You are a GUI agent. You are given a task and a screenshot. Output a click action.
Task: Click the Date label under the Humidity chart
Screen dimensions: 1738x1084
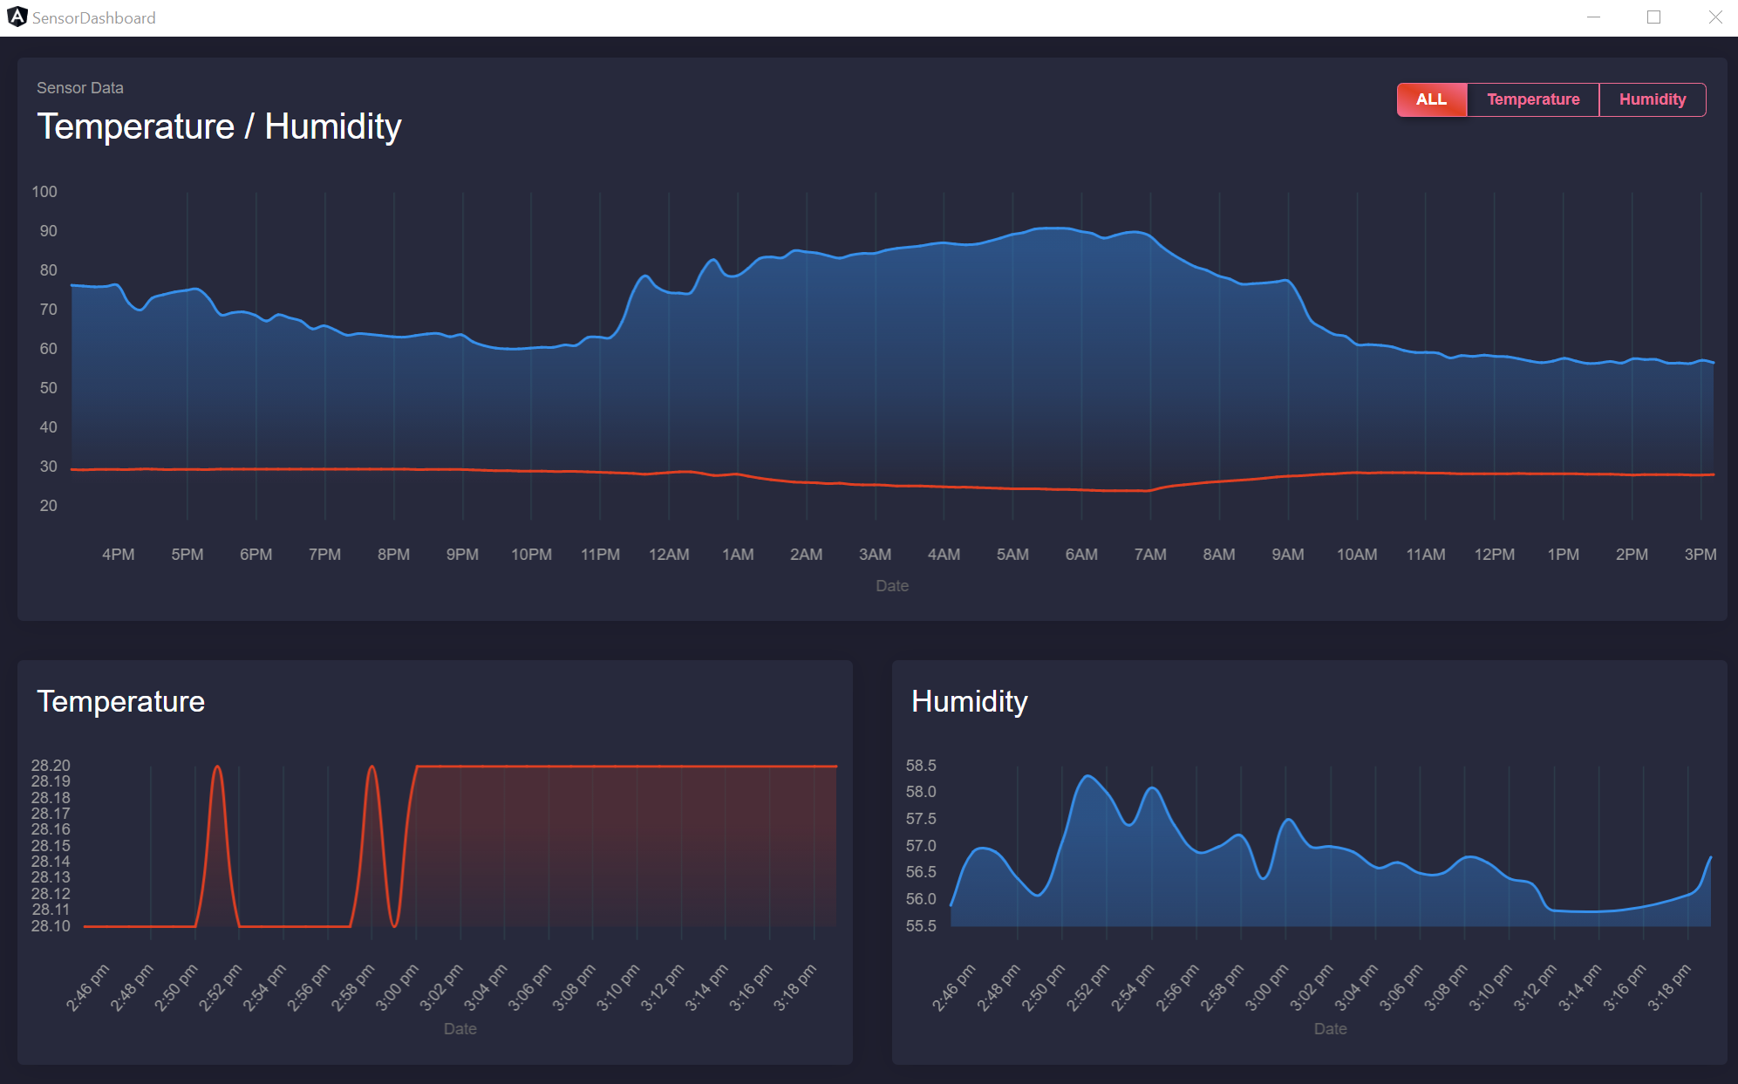click(1330, 1028)
